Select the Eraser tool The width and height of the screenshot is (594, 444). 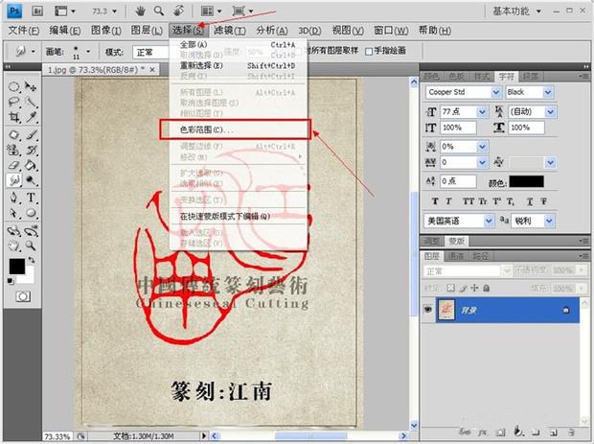(14, 165)
